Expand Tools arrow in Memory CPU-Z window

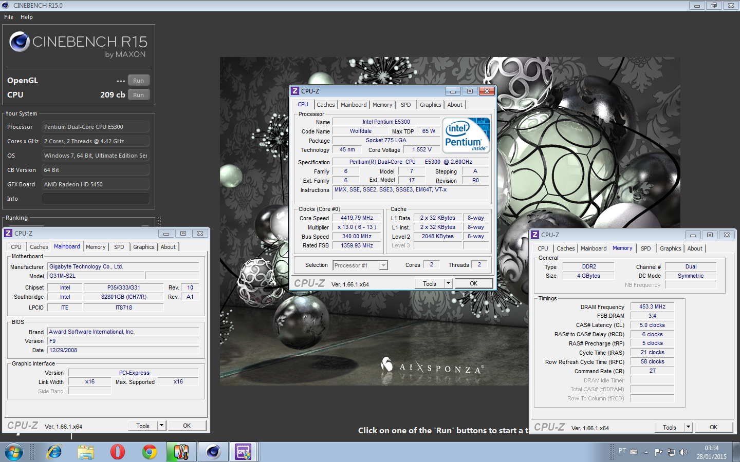[688, 427]
